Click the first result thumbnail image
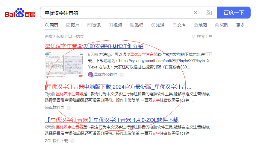Screen dimensions: 256x147 coord(64,65)
